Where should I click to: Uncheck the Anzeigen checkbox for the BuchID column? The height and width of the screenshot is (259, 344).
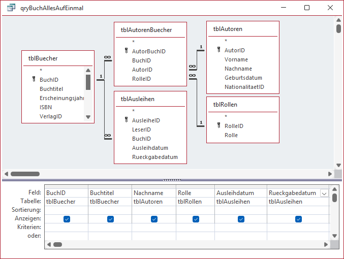[67, 219]
